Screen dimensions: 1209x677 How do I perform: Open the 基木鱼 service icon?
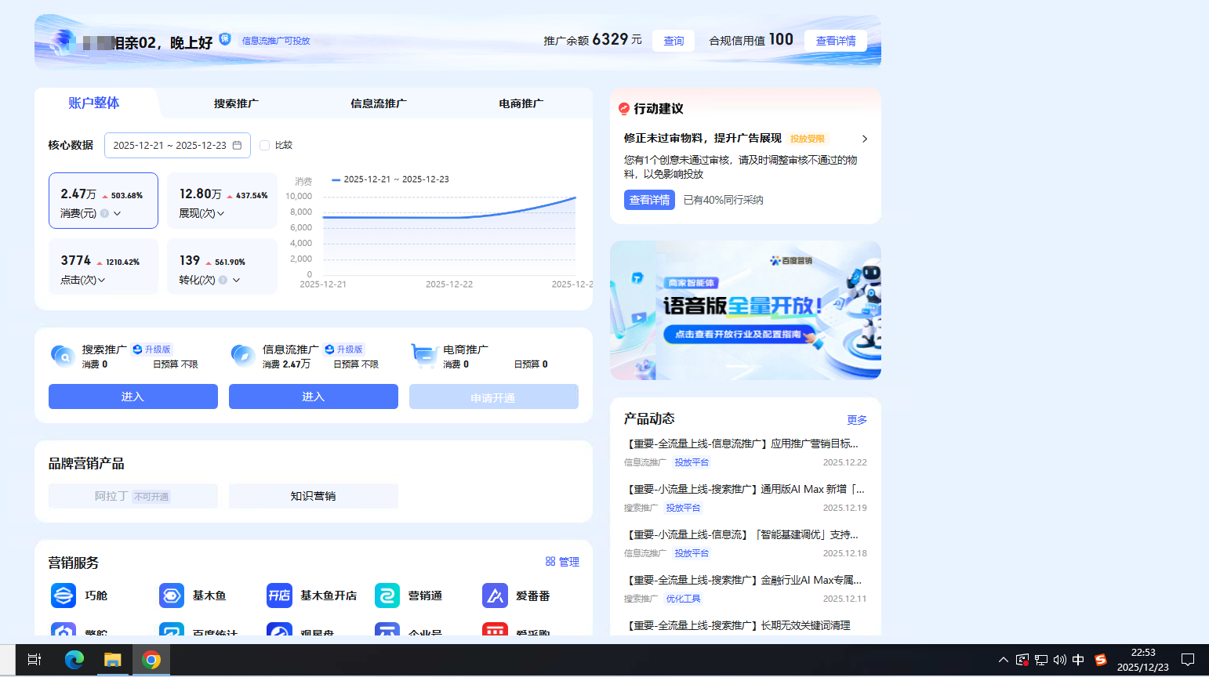(x=171, y=596)
